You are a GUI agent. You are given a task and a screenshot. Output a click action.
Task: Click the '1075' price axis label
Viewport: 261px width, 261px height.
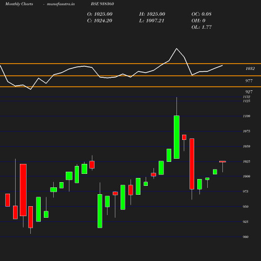[x=246, y=131]
